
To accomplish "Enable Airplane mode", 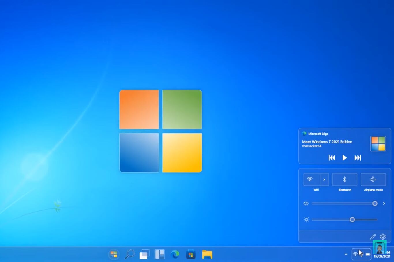I will click(x=373, y=180).
